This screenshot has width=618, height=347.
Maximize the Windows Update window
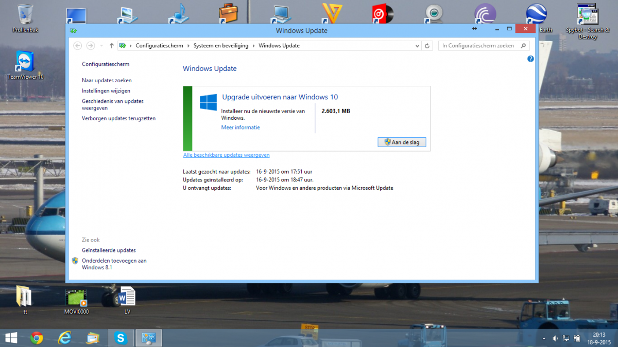[x=509, y=29]
